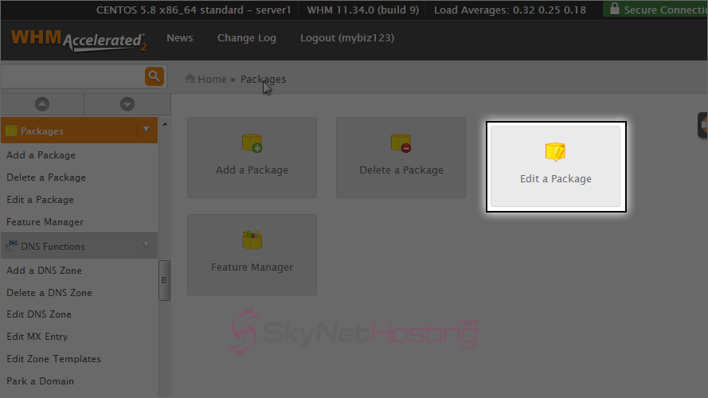The image size is (708, 398).
Task: Click the WHM Accelerated logo
Action: click(79, 40)
